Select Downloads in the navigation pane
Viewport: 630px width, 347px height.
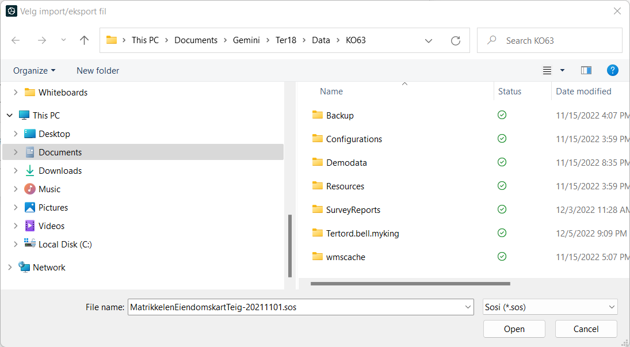pos(60,170)
